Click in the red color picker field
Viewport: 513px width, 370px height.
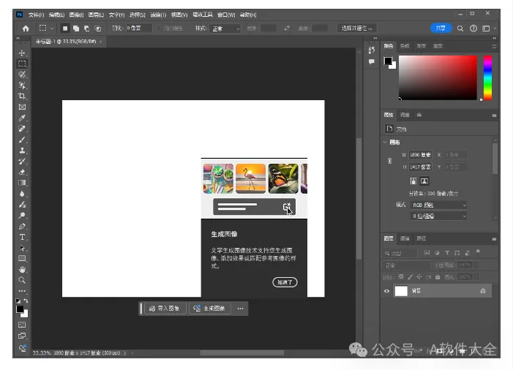(438, 78)
